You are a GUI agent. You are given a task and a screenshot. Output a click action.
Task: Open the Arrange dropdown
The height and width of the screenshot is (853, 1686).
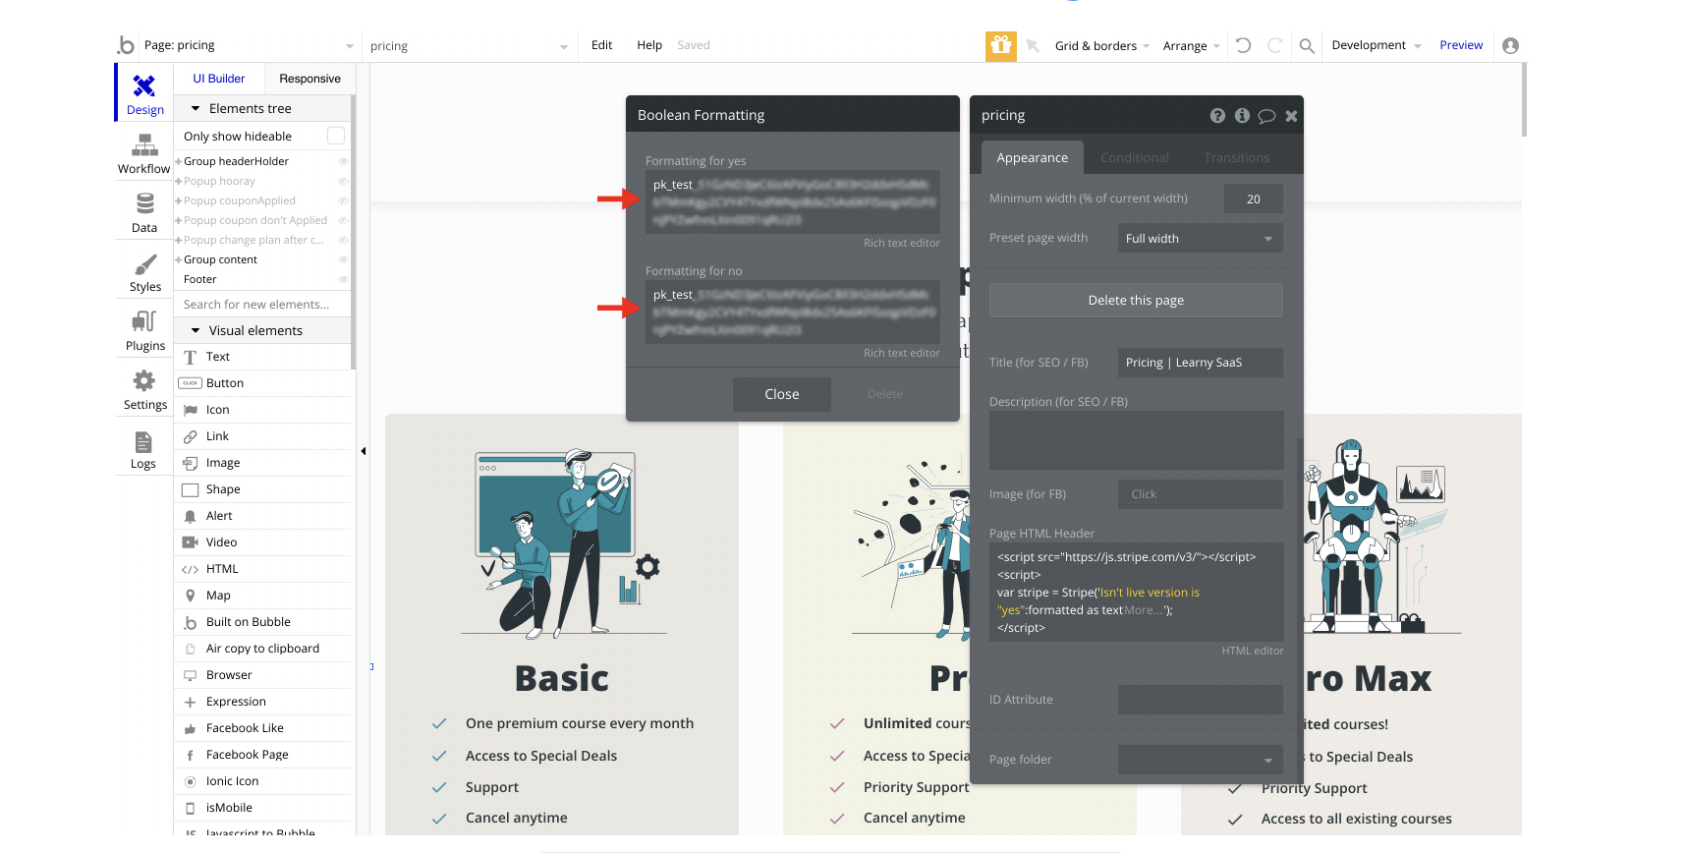1191,46
